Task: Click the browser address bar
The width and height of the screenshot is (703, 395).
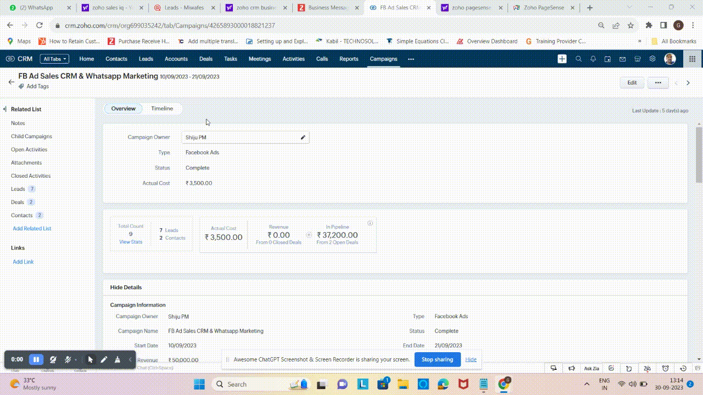Action: tap(324, 25)
